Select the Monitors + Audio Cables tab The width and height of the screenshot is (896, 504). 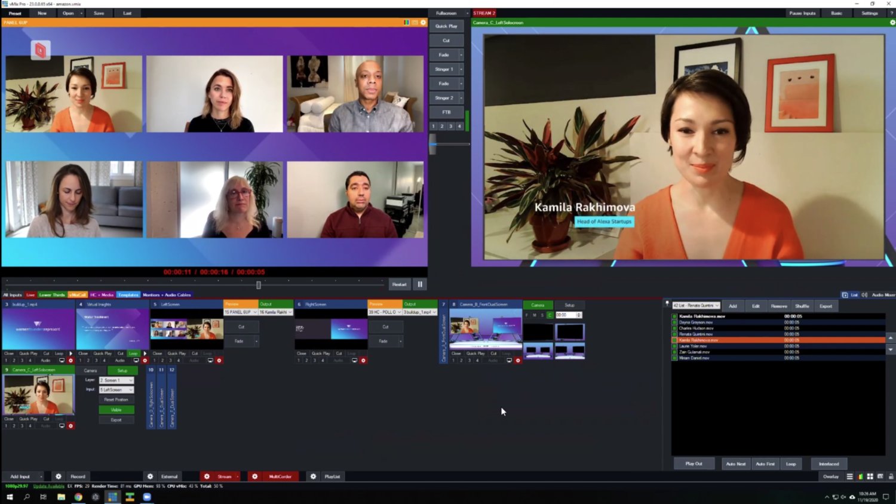pos(167,295)
